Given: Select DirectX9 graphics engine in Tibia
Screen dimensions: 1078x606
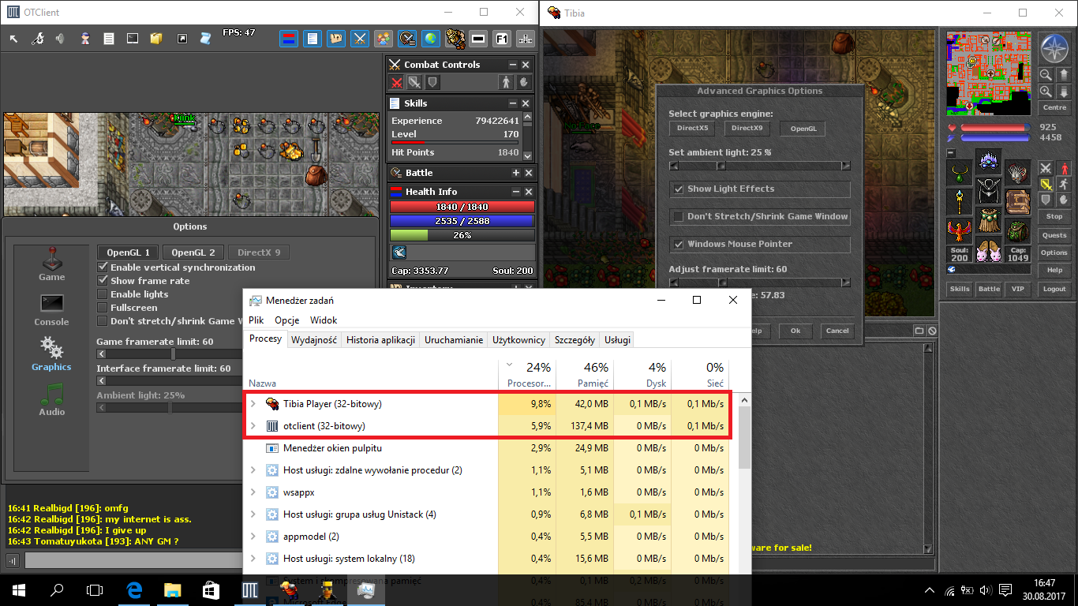Looking at the screenshot, I should coord(747,128).
